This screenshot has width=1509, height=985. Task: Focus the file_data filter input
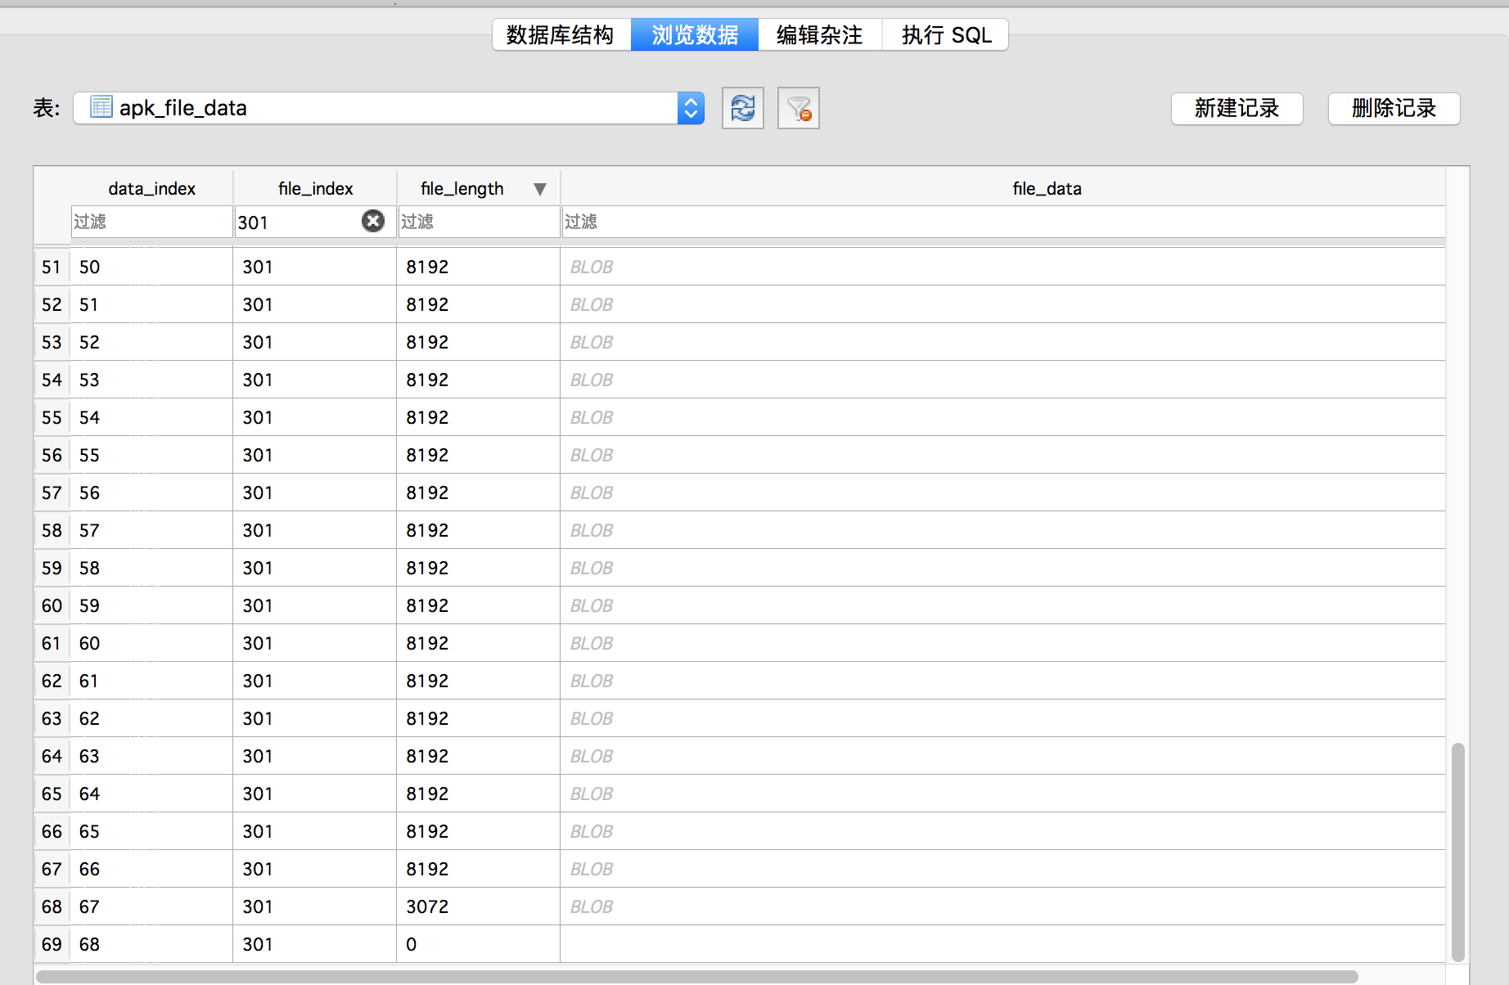point(1002,222)
